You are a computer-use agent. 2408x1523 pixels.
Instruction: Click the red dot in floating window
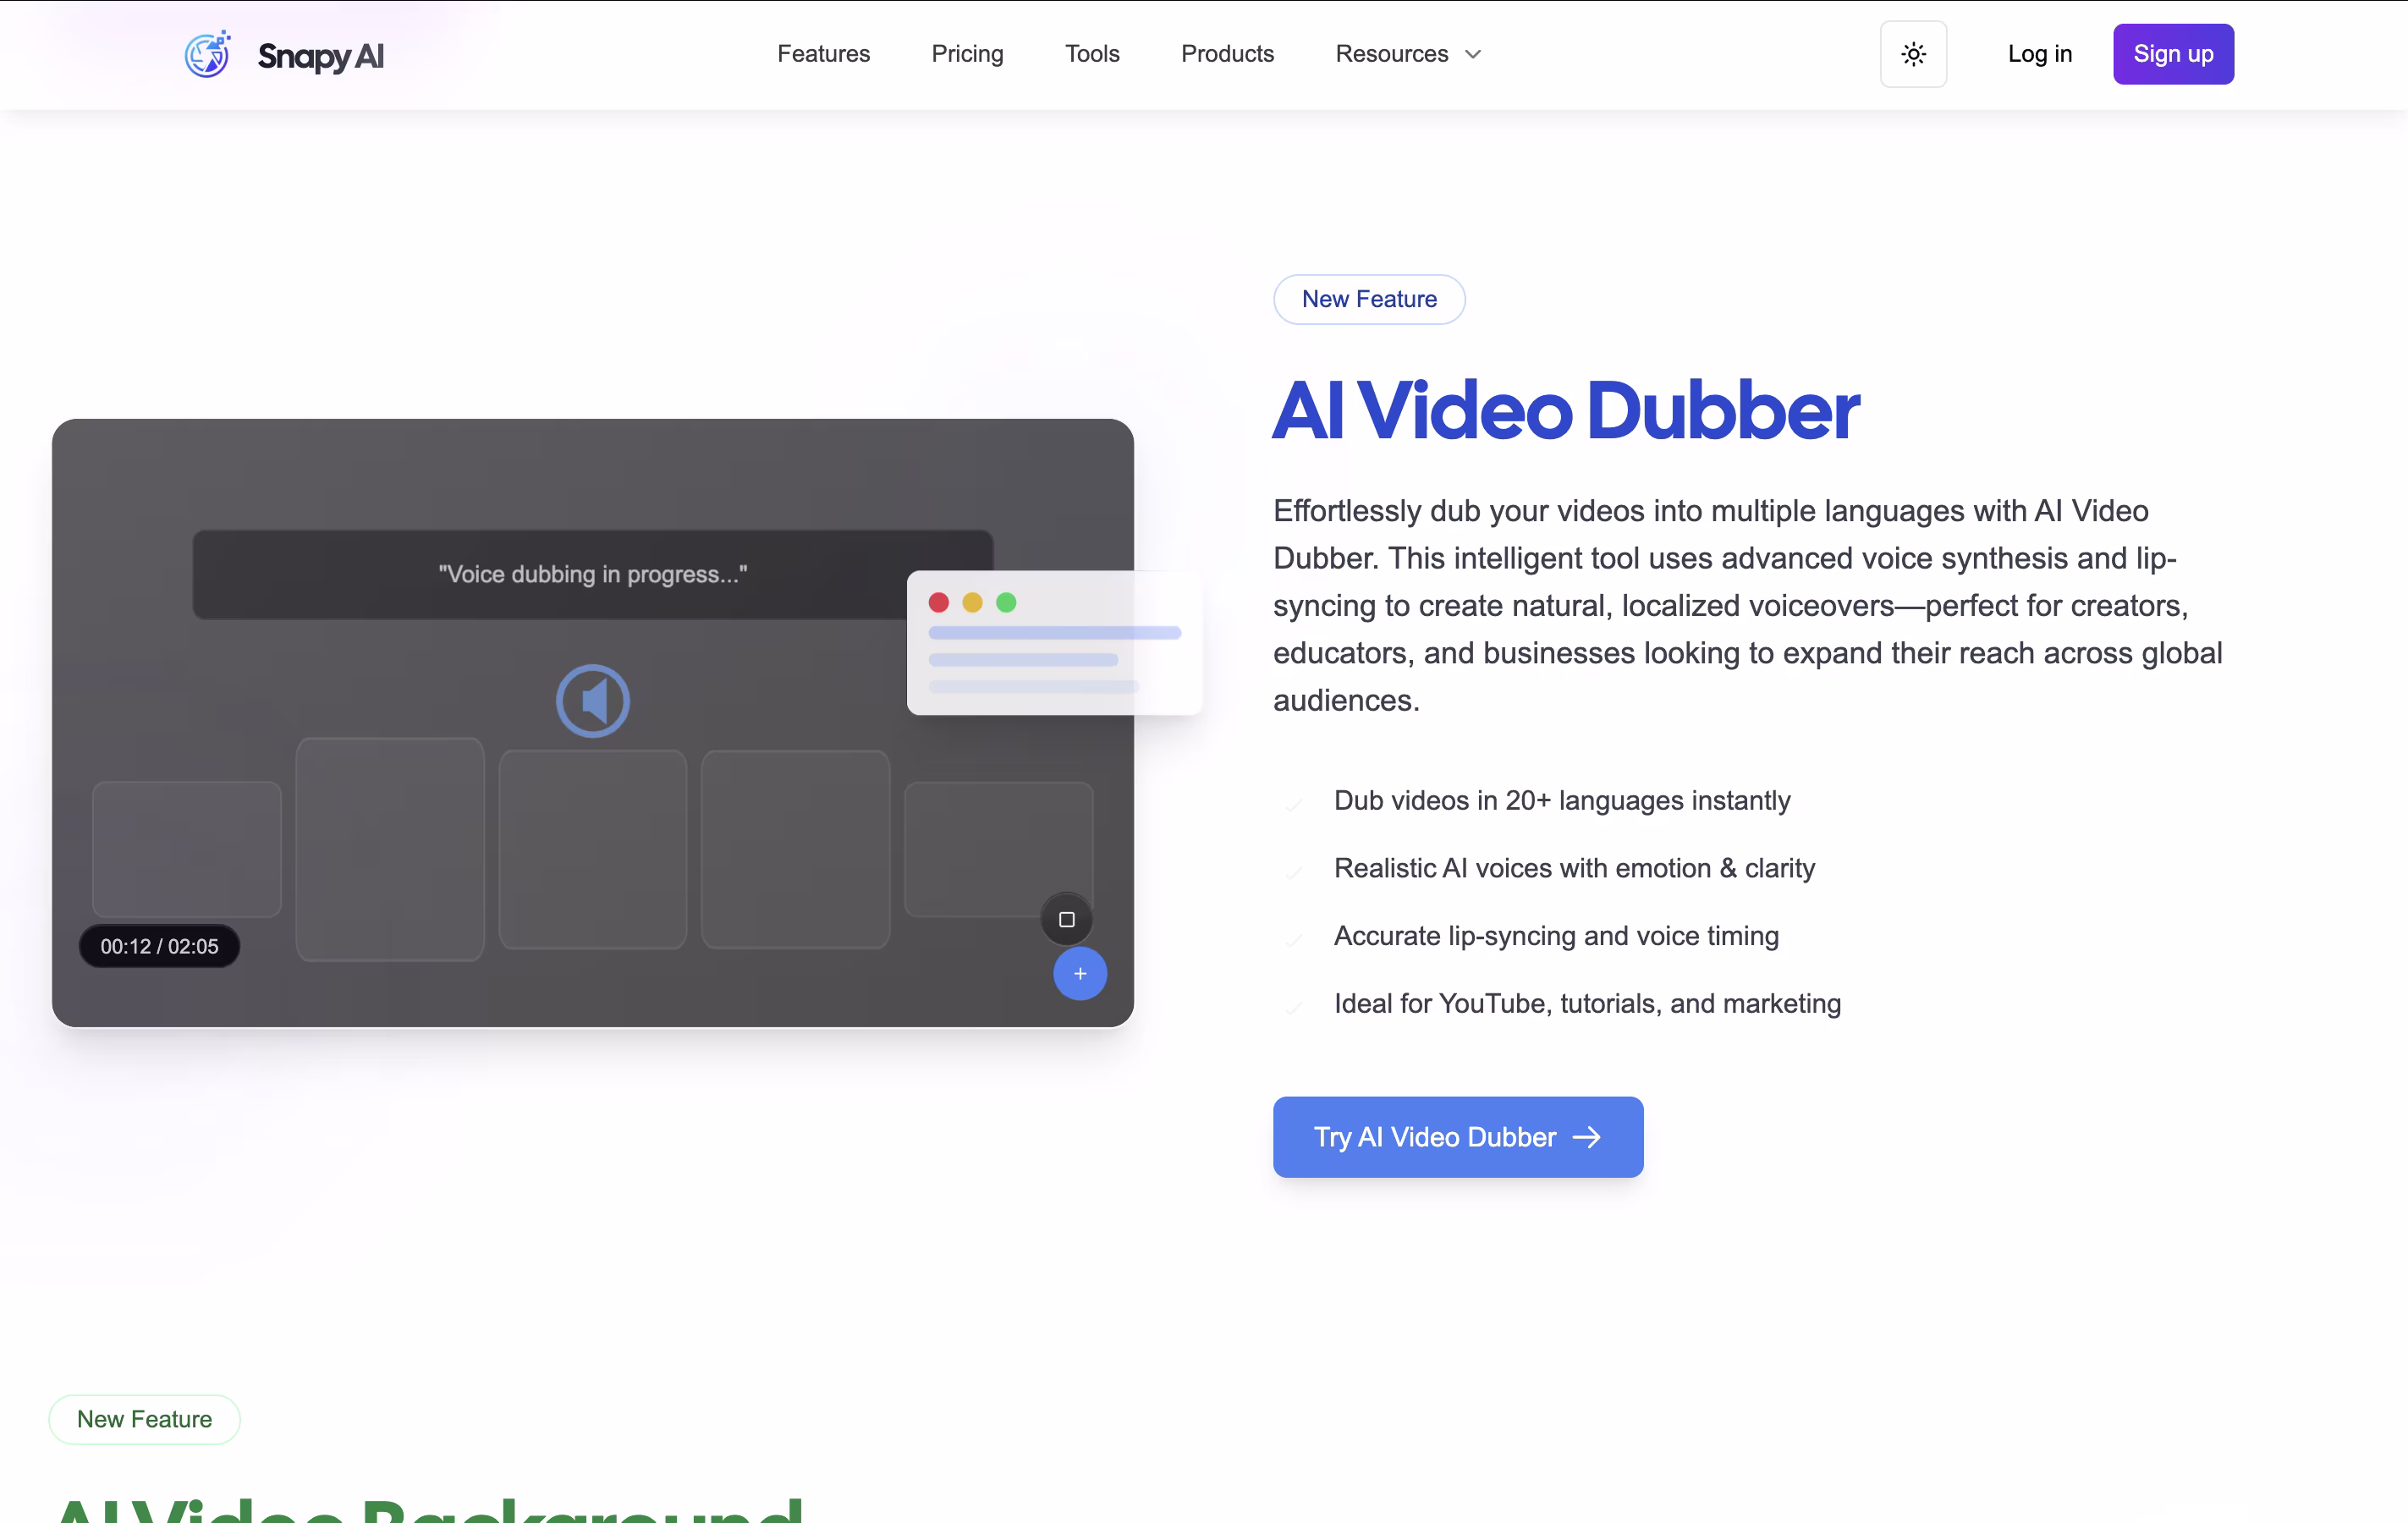(938, 602)
